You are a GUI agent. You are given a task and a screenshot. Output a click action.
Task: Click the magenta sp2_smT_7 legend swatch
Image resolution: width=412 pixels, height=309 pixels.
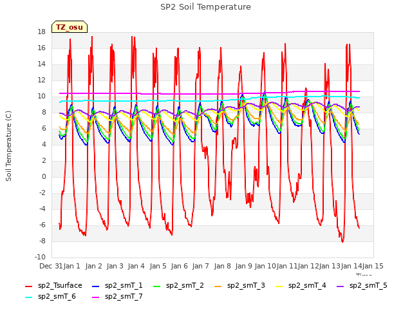pos(96,297)
